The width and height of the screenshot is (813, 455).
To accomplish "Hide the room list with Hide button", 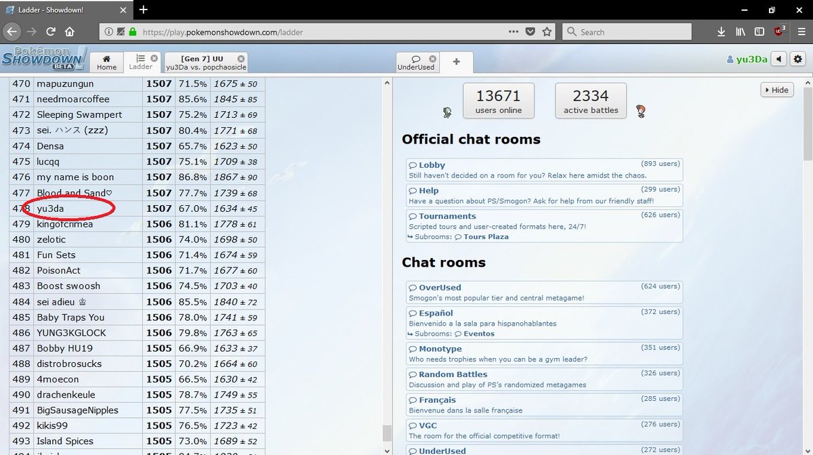I will 777,90.
